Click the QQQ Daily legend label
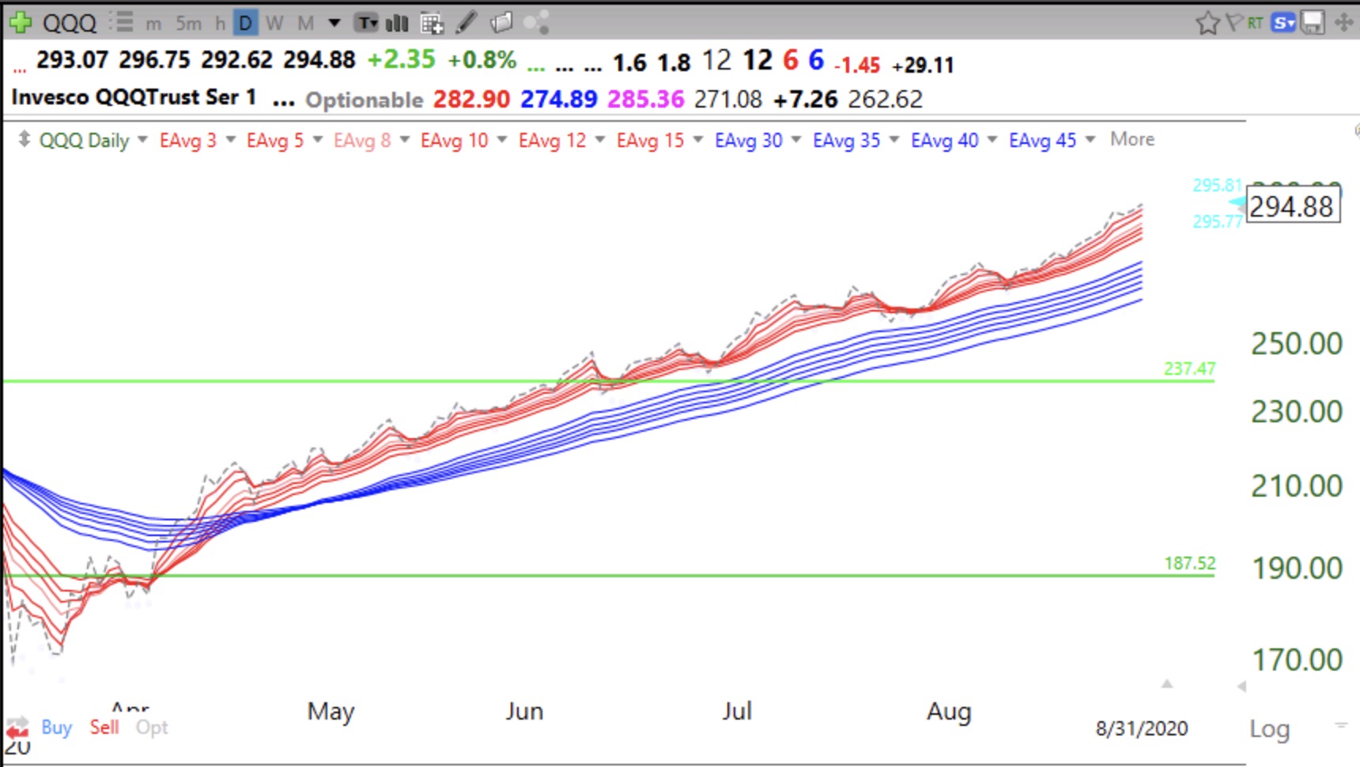The height and width of the screenshot is (767, 1360). pyautogui.click(x=84, y=140)
